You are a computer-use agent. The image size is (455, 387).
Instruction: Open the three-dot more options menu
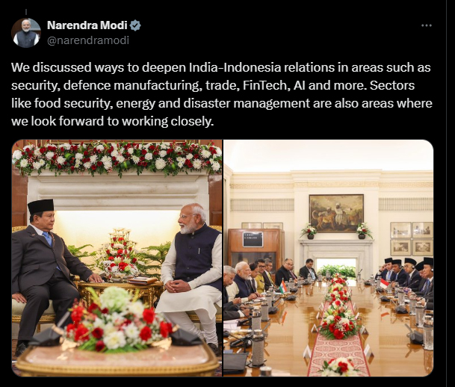tap(427, 25)
